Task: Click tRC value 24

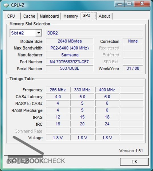Action: (107, 124)
